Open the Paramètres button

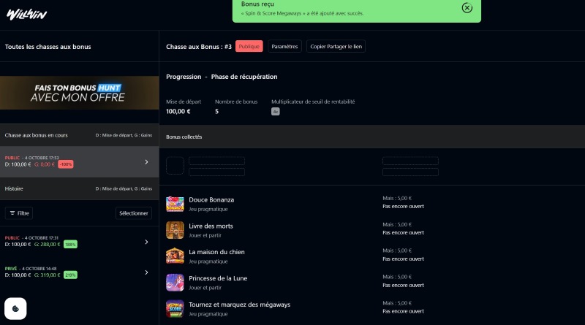pyautogui.click(x=284, y=47)
